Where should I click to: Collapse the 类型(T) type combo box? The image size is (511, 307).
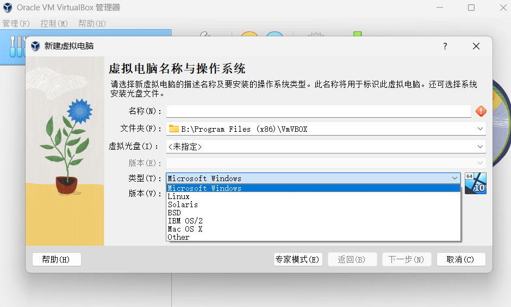[x=313, y=178]
